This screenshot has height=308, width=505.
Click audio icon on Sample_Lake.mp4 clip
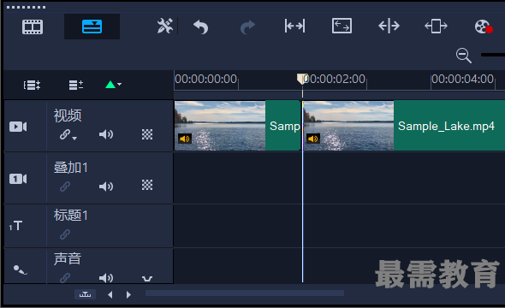point(313,139)
